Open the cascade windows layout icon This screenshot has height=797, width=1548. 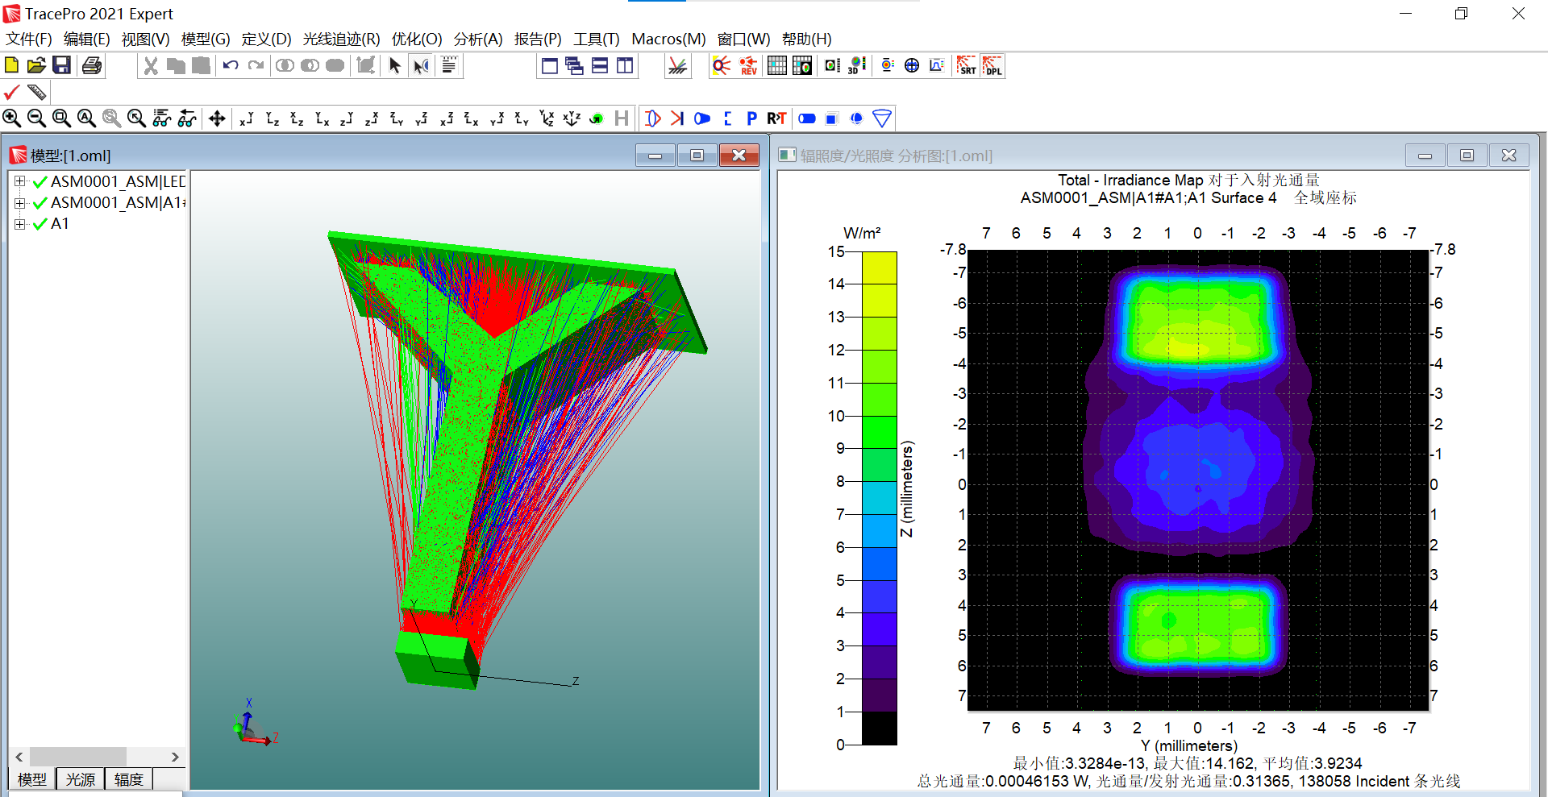tap(574, 65)
